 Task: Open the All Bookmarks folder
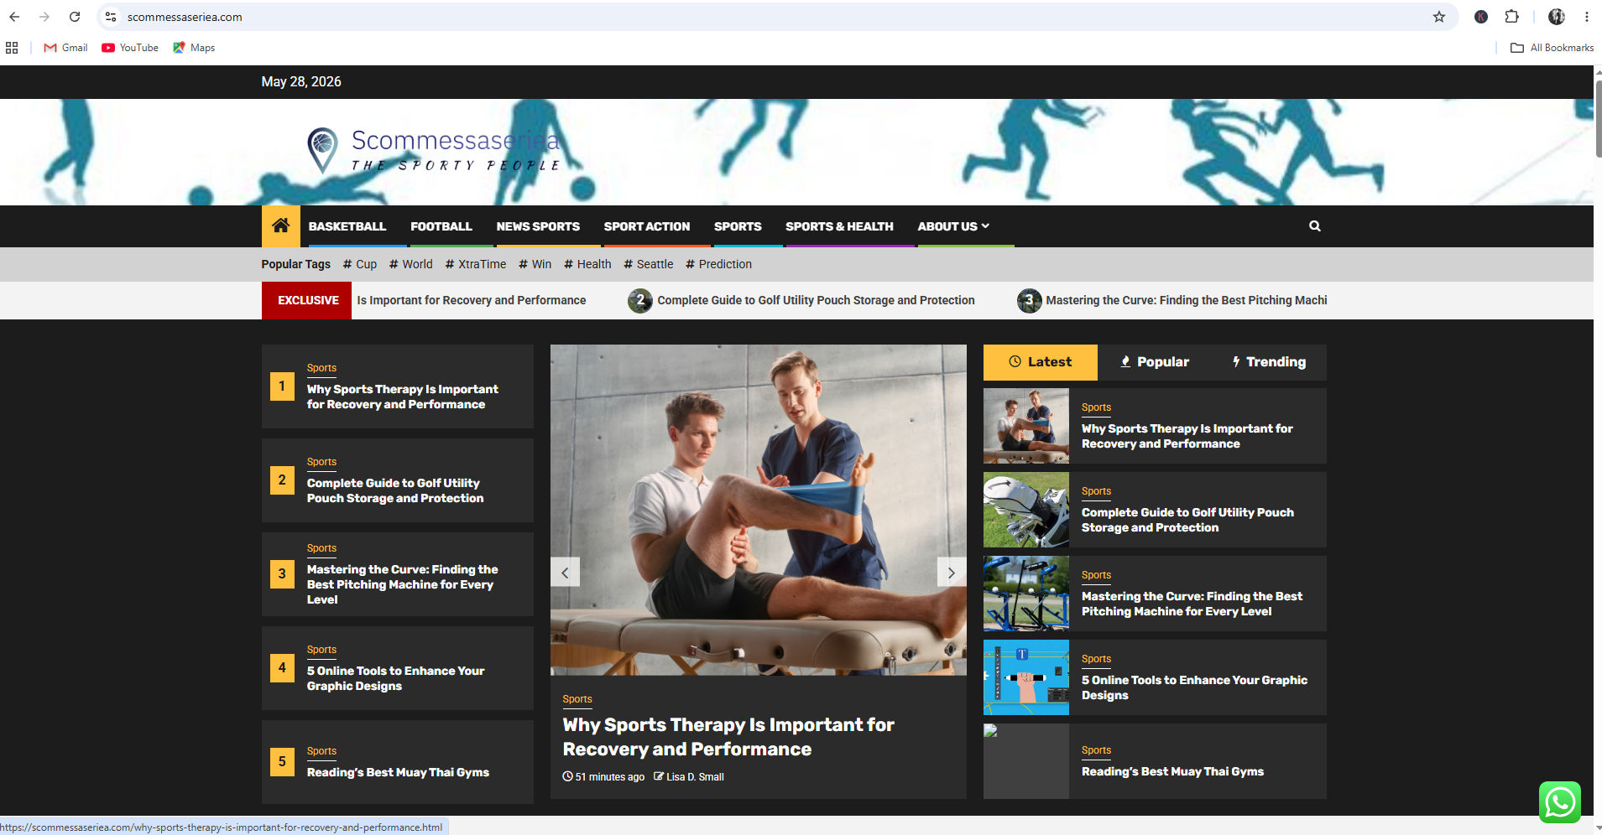[x=1552, y=48]
